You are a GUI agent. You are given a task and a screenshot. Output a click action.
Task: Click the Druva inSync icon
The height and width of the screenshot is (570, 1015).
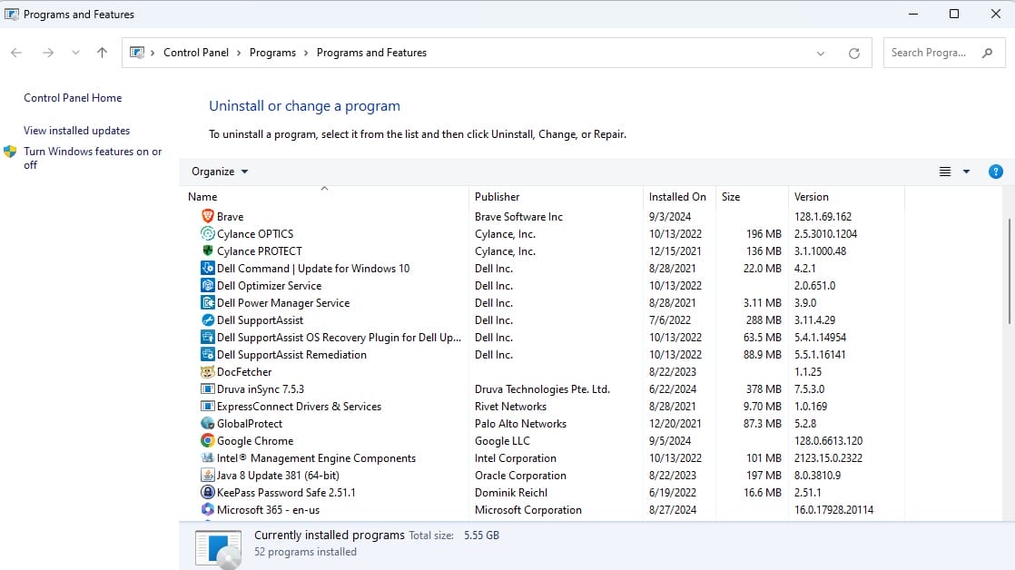click(210, 388)
